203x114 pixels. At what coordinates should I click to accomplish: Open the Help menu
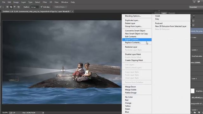click(x=73, y=2)
